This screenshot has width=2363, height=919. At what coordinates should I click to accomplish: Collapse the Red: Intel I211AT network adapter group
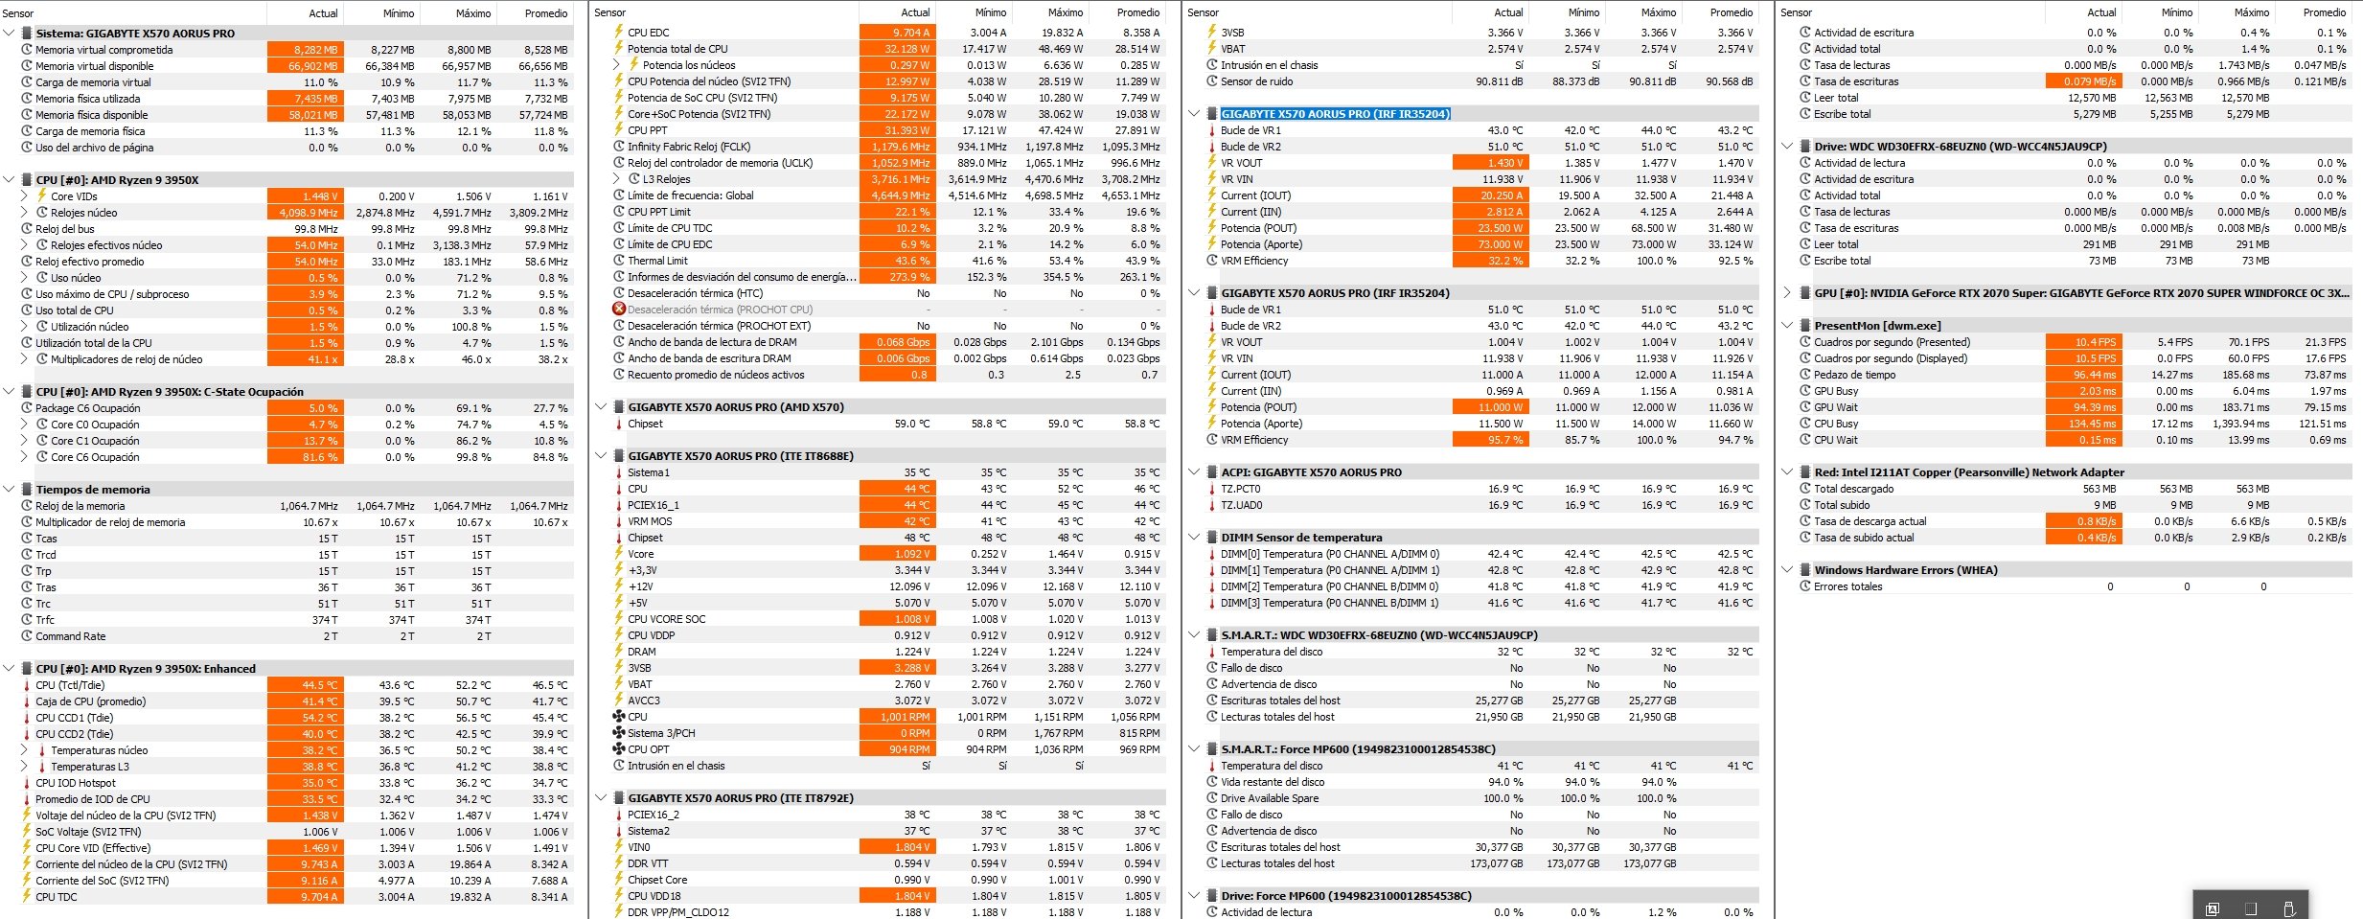(x=1788, y=472)
